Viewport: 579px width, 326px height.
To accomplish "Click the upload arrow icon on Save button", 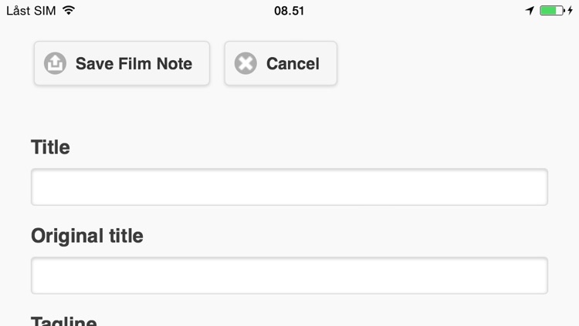I will [x=55, y=63].
